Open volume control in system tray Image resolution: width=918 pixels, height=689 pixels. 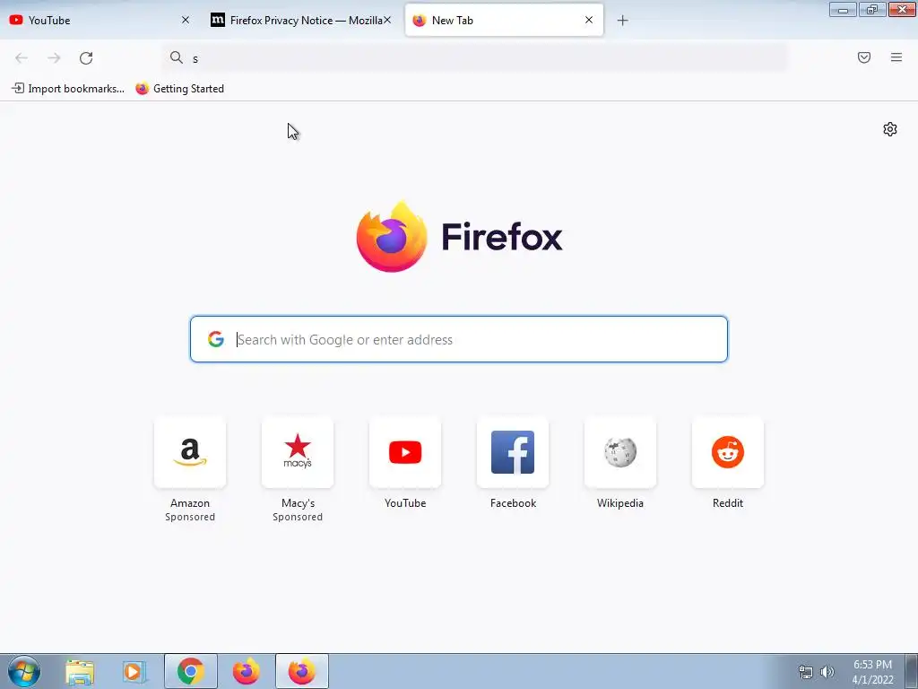coord(827,672)
